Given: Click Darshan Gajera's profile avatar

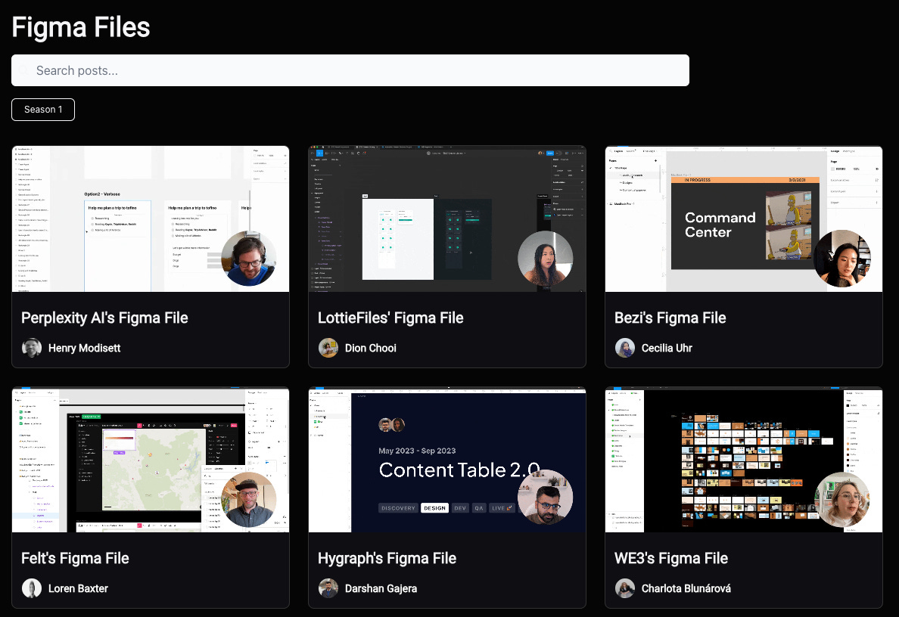Looking at the screenshot, I should tap(328, 588).
